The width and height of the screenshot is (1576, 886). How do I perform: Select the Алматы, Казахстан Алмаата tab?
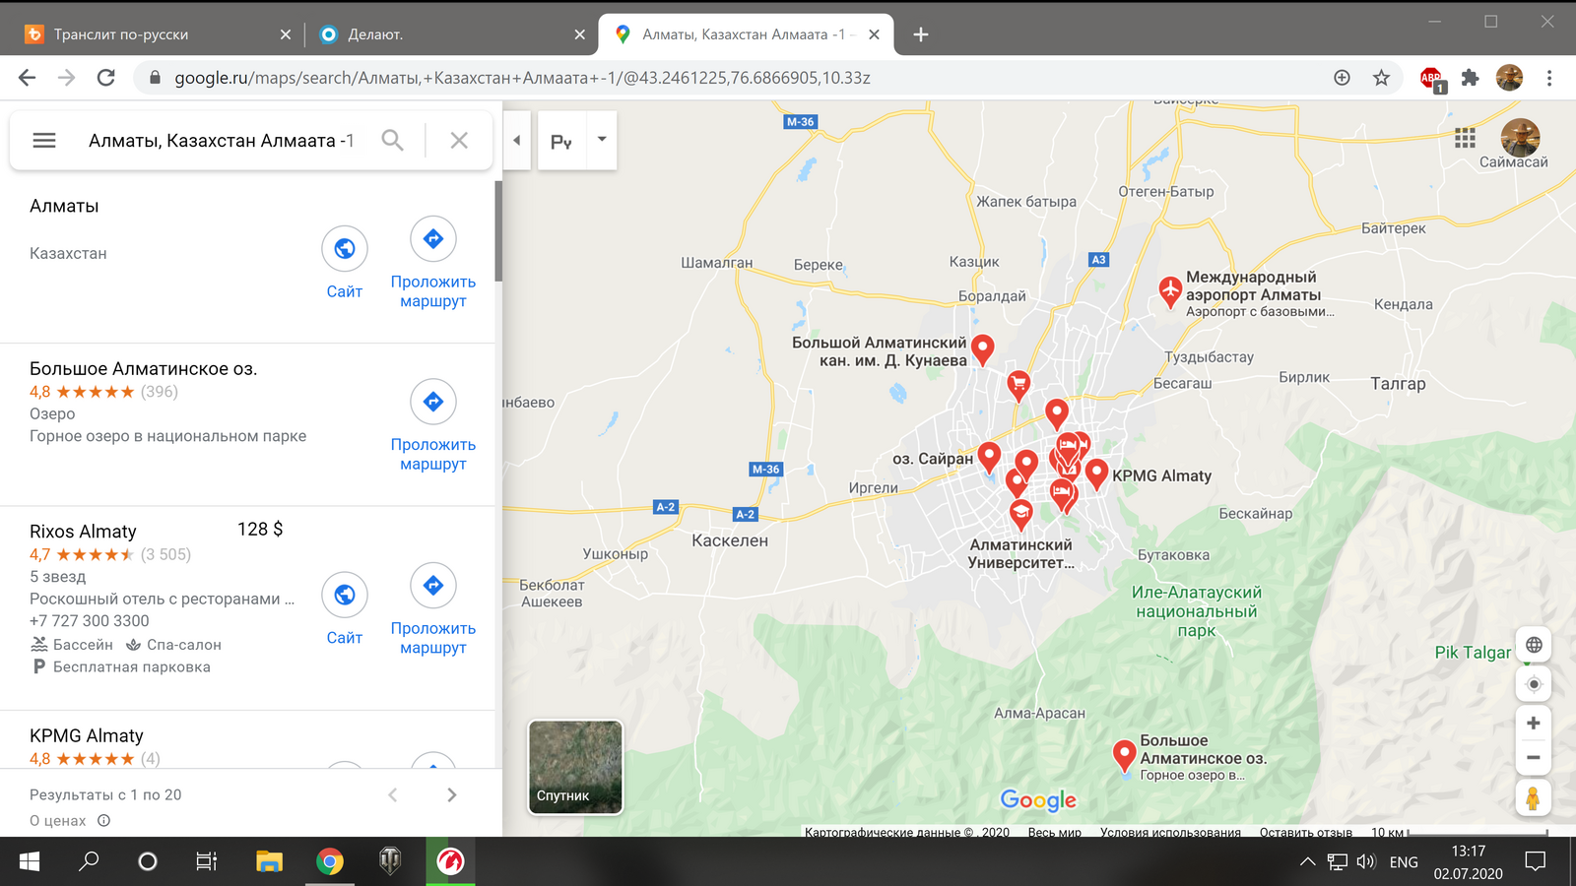(746, 34)
